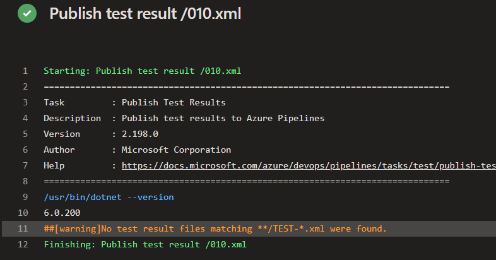Screen dimensions: 496x260
Task: Select 'Finishing: Publish test result /010.xml' line
Action: (145, 244)
